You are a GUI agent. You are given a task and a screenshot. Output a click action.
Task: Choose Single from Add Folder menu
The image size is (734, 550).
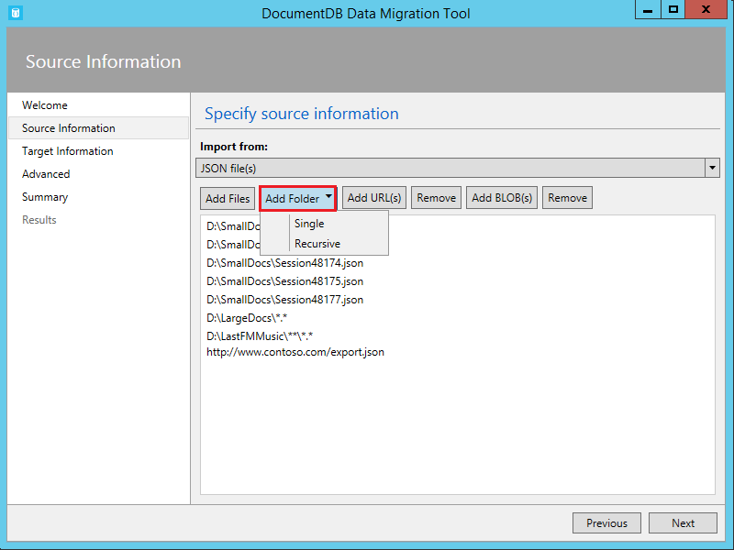(309, 224)
